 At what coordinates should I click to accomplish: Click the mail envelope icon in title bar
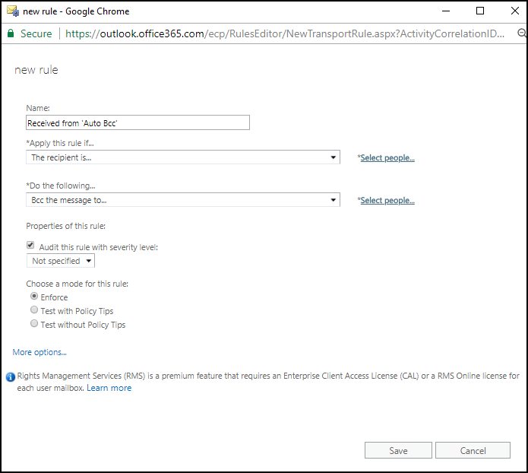click(x=12, y=11)
